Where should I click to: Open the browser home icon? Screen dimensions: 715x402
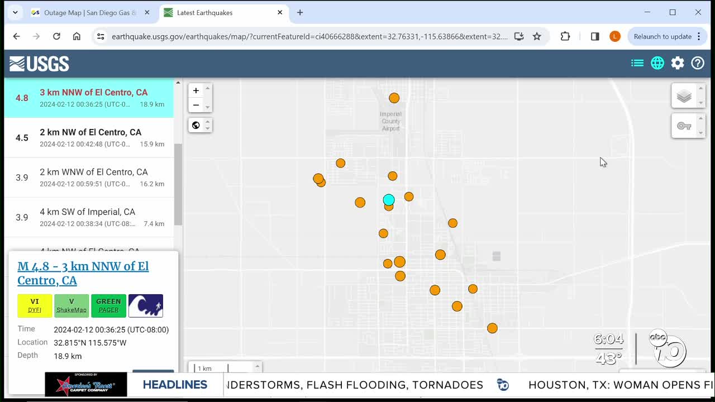click(x=77, y=36)
